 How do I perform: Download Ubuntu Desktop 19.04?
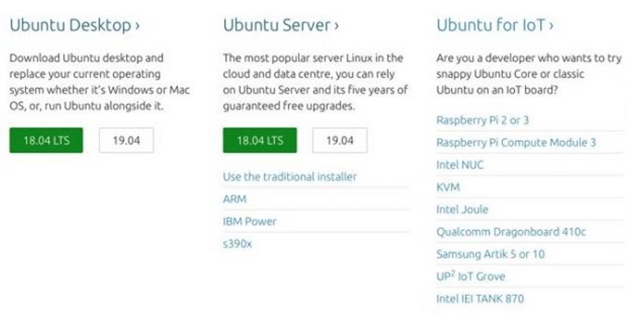(x=126, y=140)
